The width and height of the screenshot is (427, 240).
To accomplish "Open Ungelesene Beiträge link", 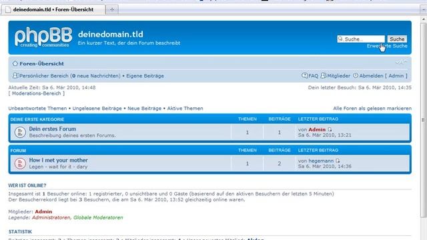I will click(97, 108).
